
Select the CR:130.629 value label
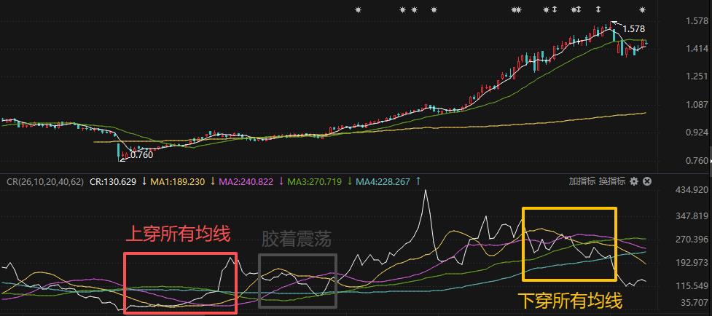[112, 181]
